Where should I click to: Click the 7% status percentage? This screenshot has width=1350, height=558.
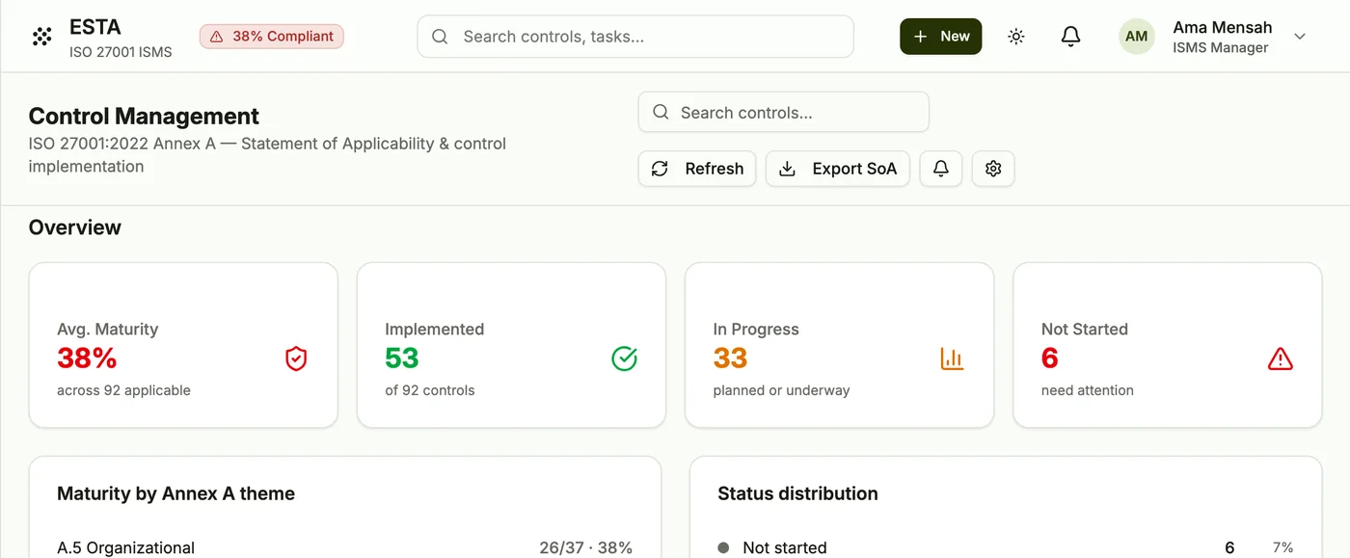pos(1282,547)
